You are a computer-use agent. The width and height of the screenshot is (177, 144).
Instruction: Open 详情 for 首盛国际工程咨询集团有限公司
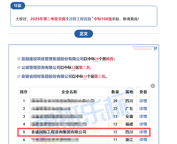(x=143, y=132)
